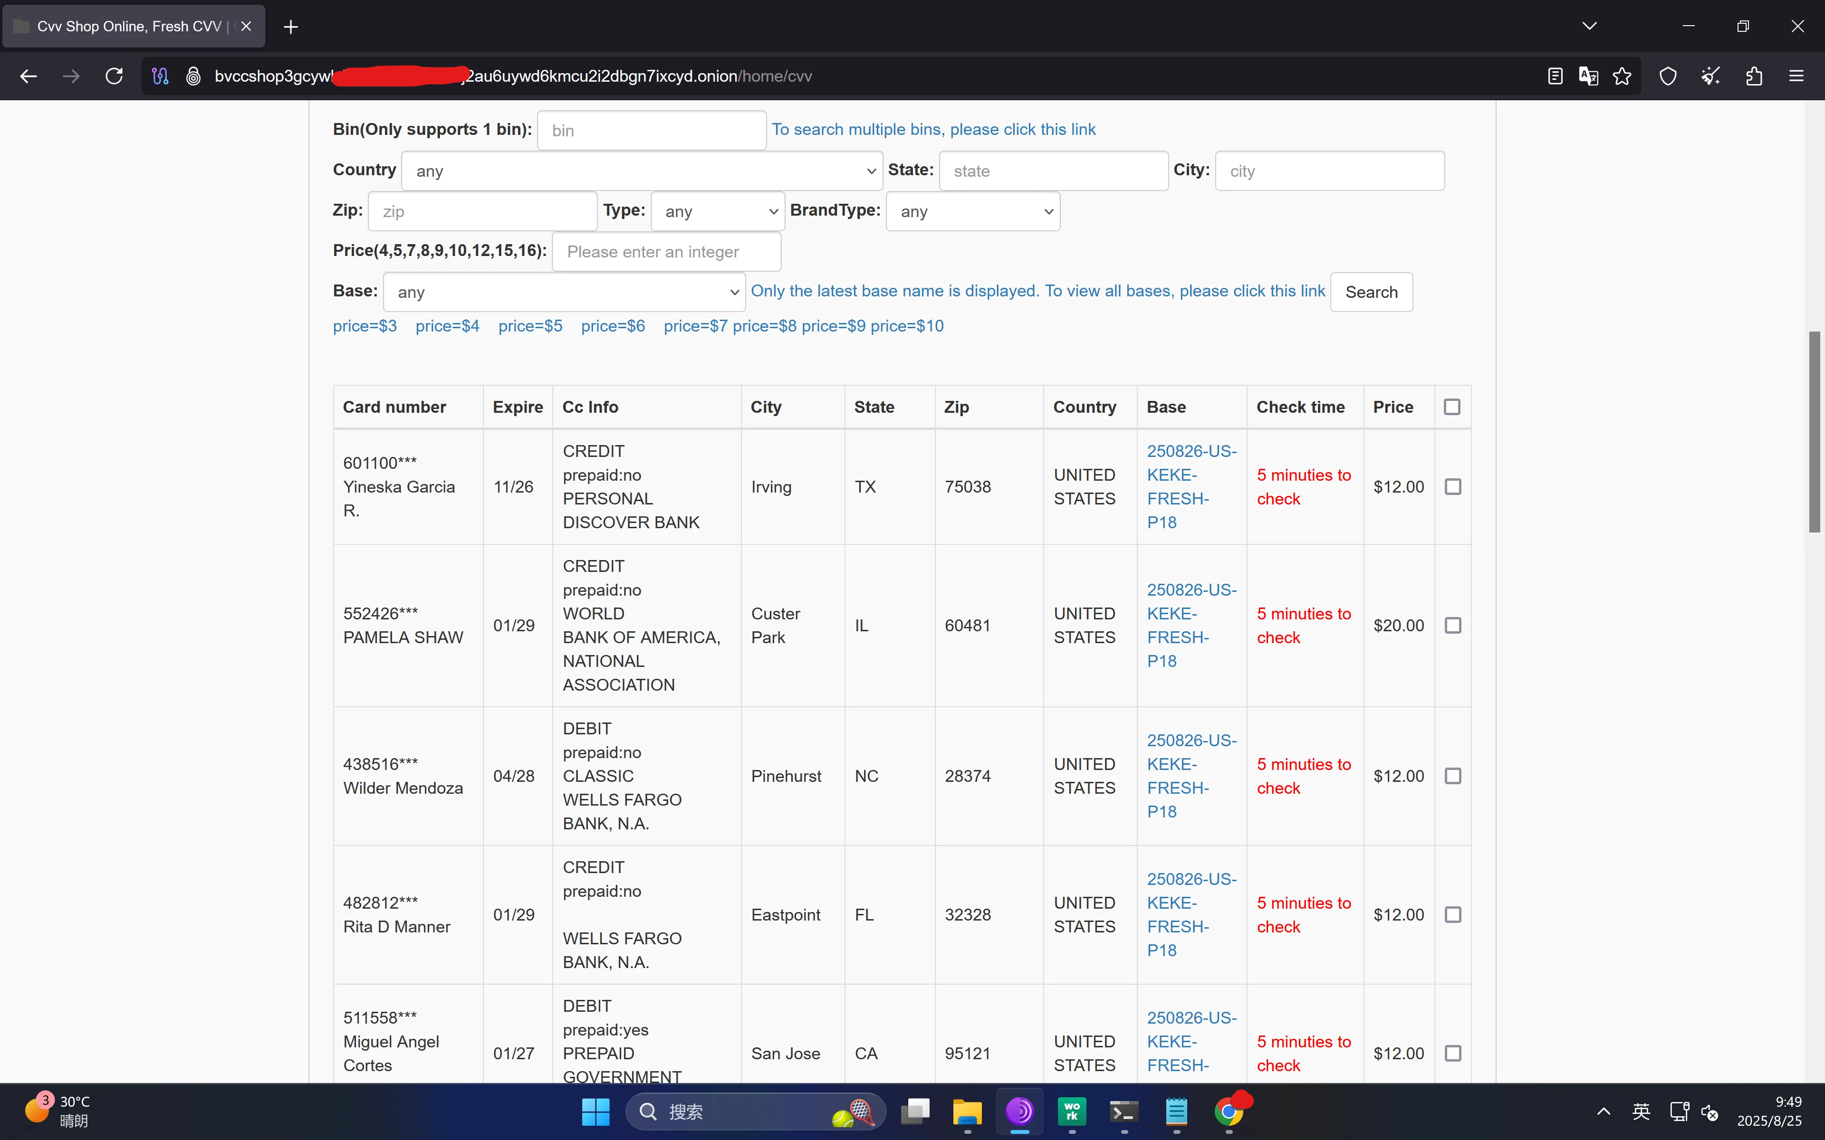This screenshot has height=1140, width=1825.
Task: Reload the current page
Action: (x=114, y=76)
